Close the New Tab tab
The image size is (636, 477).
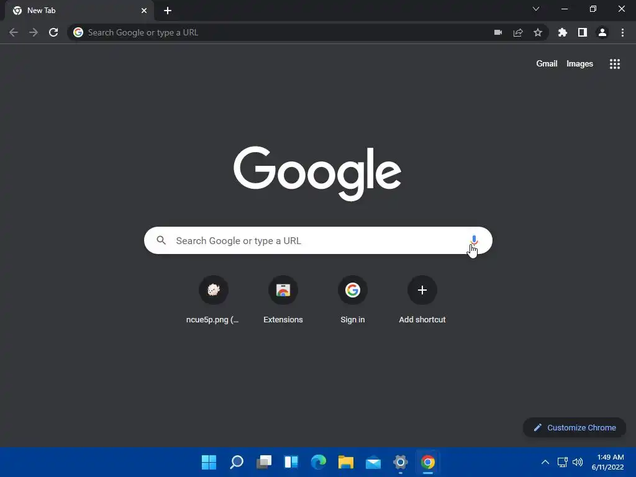(144, 11)
